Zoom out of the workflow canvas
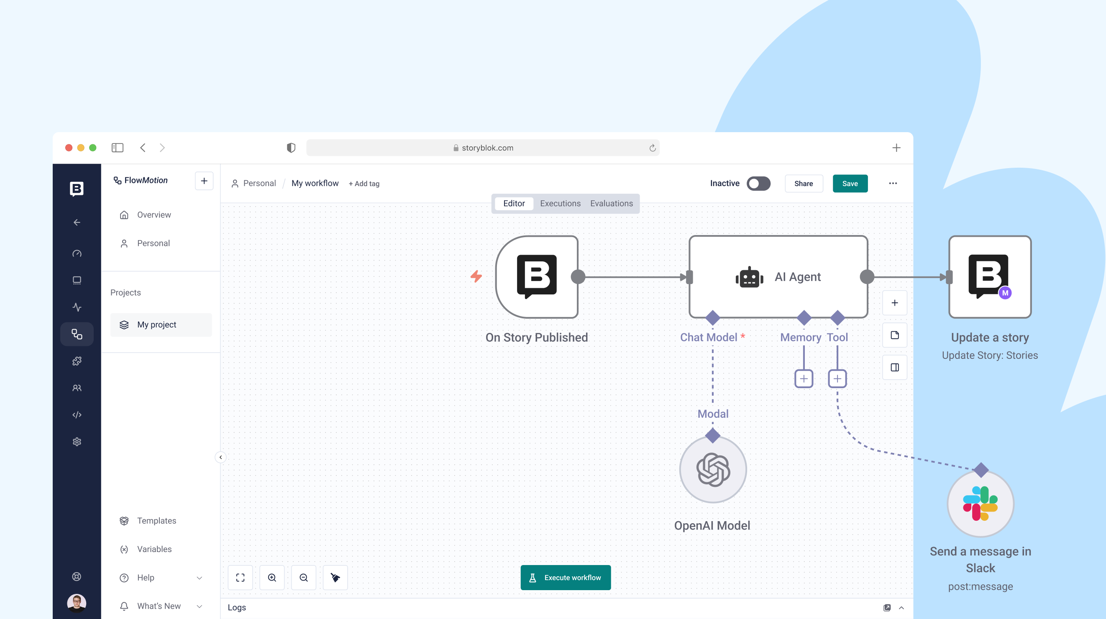This screenshot has width=1106, height=619. click(304, 577)
